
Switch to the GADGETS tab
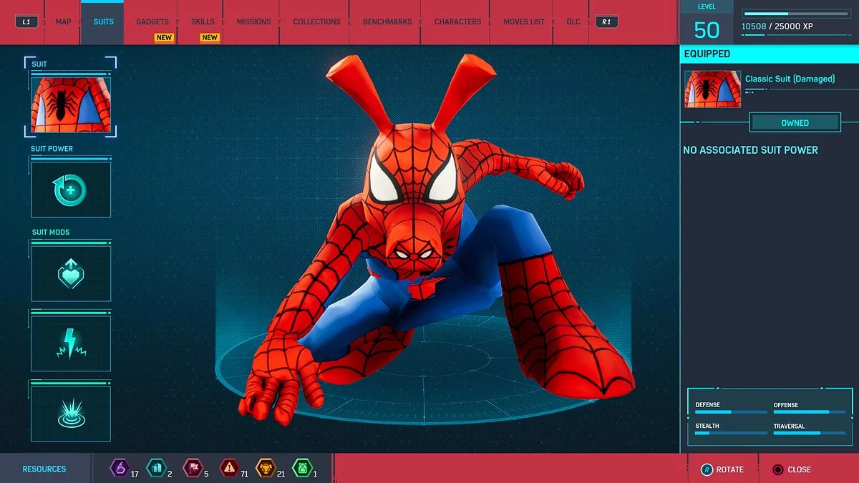tap(152, 21)
